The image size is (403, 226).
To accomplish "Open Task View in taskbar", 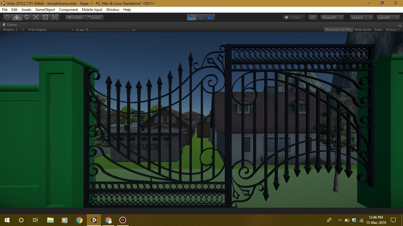I will [x=35, y=220].
